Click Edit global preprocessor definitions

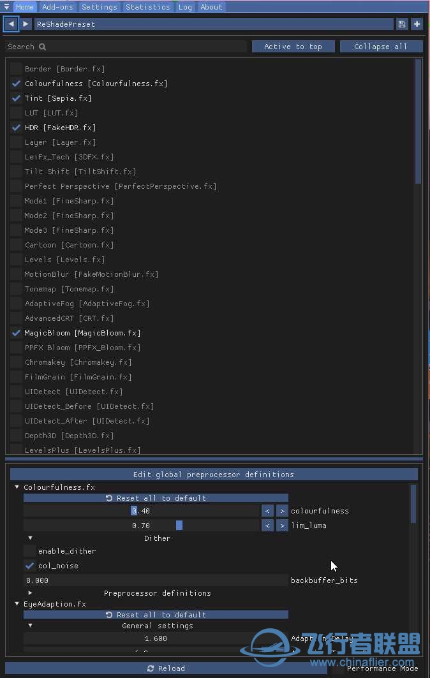214,475
